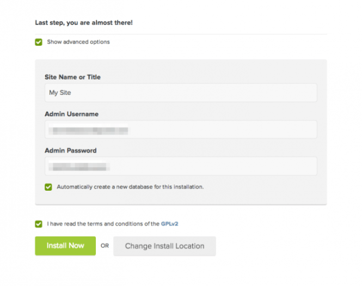
Task: Toggle automatic new database creation checkbox
Action: point(48,187)
